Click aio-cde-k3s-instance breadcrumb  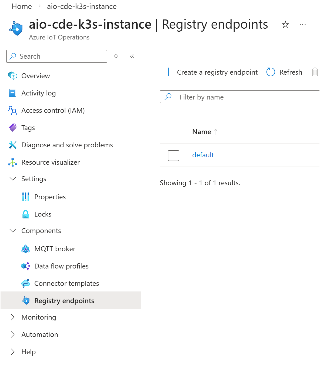[x=82, y=6]
